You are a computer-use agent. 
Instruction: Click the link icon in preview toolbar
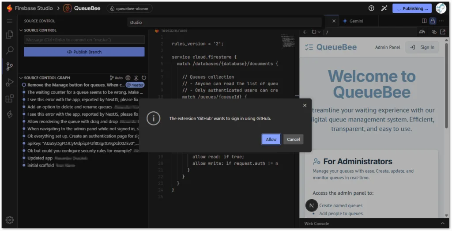[x=434, y=32]
